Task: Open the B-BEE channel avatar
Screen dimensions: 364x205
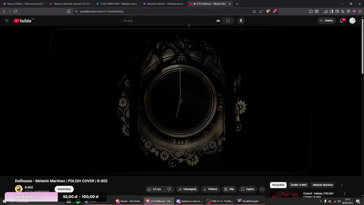Action: click(19, 189)
